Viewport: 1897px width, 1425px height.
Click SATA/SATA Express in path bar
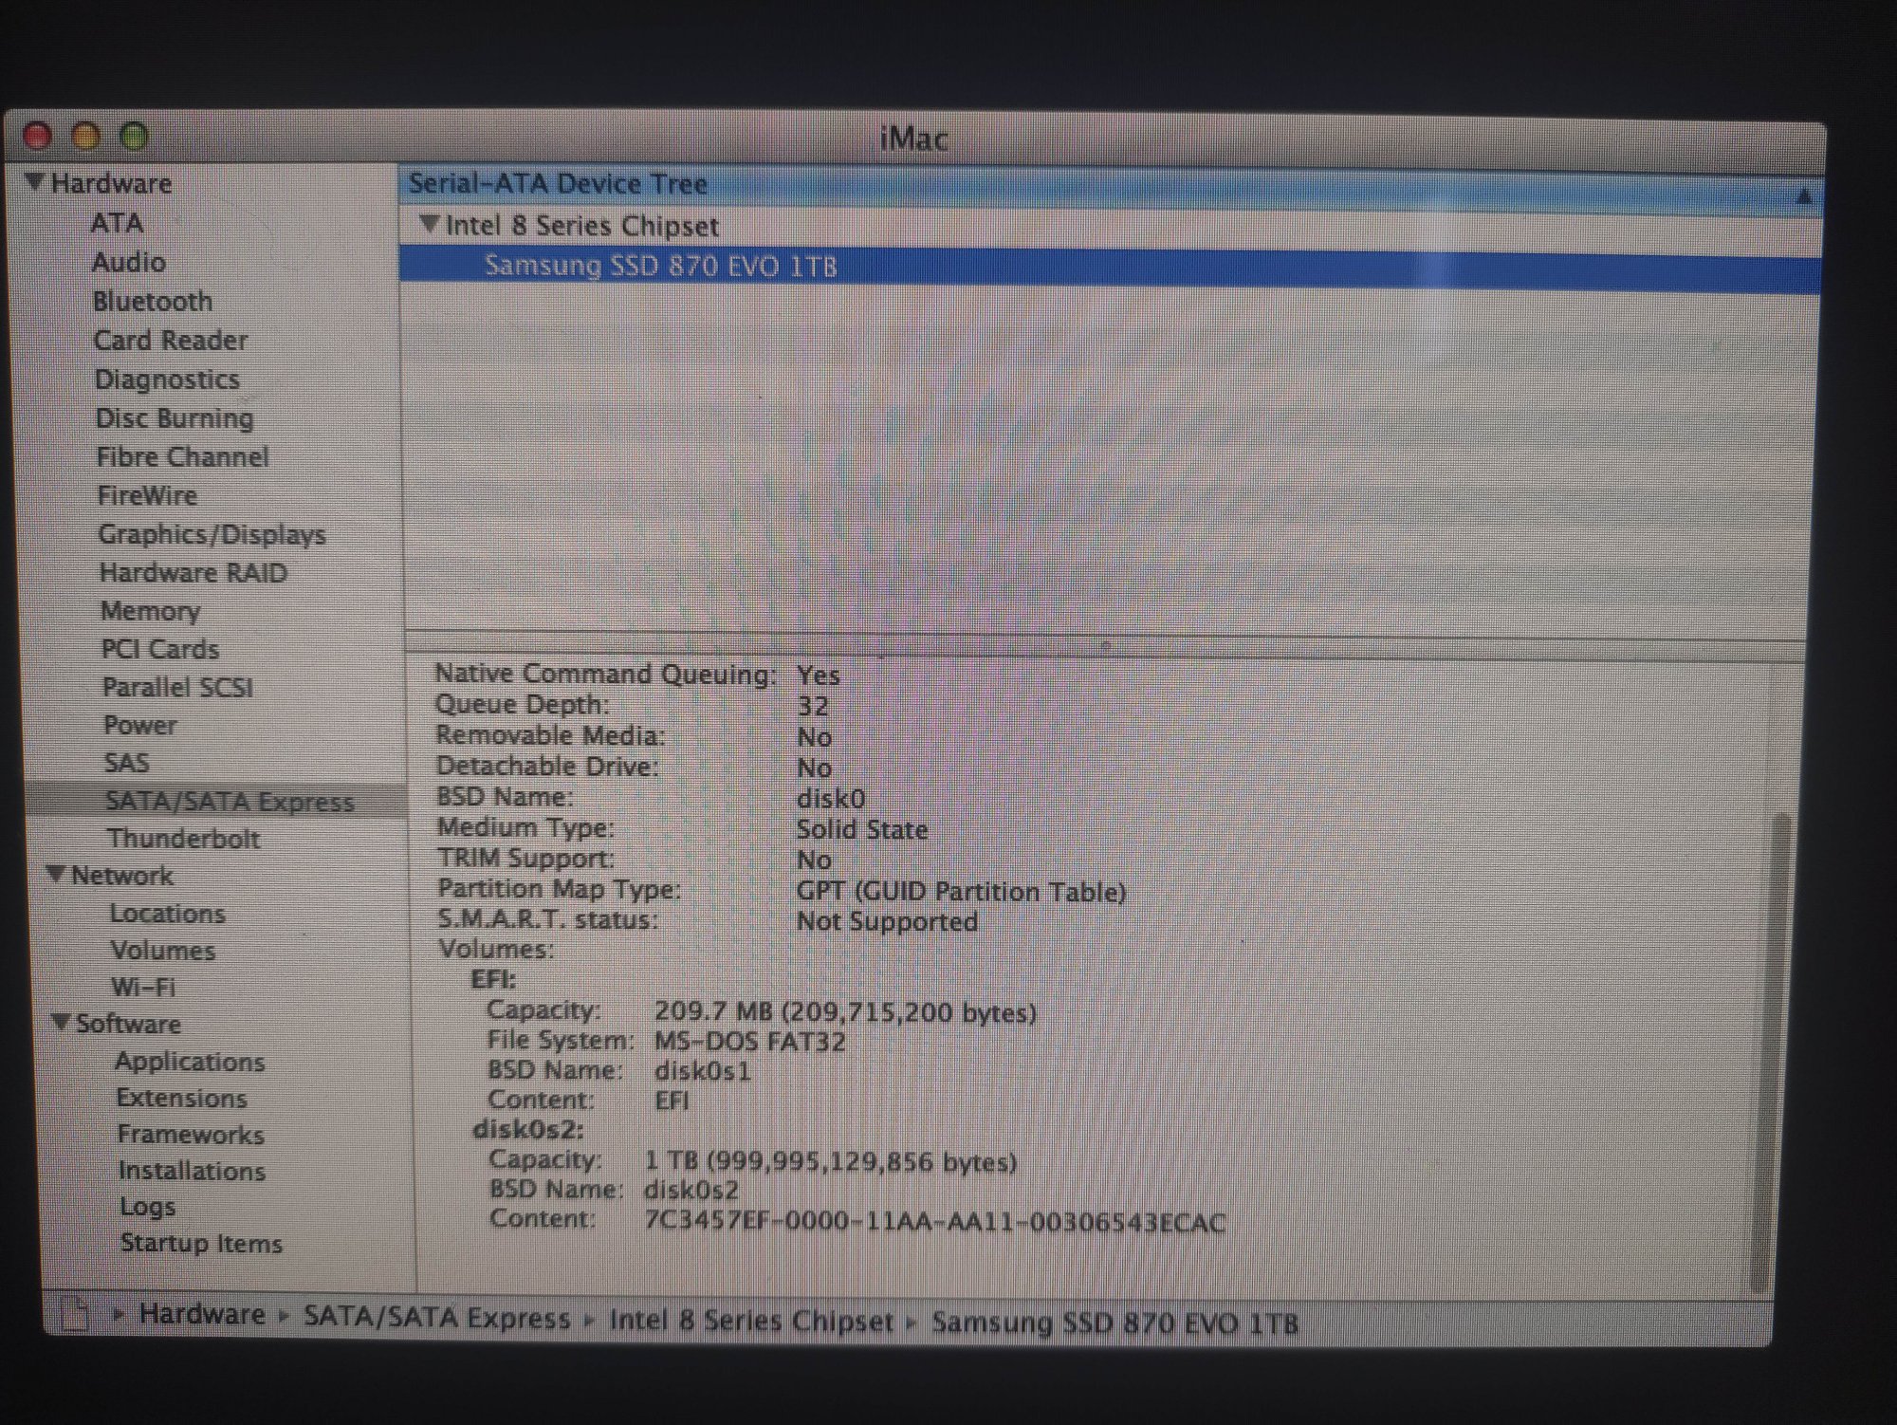[x=436, y=1318]
